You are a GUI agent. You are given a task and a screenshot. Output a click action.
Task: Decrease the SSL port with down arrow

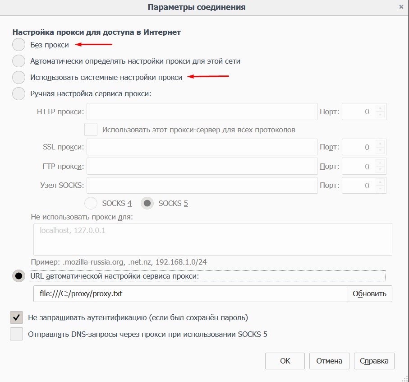(x=380, y=150)
